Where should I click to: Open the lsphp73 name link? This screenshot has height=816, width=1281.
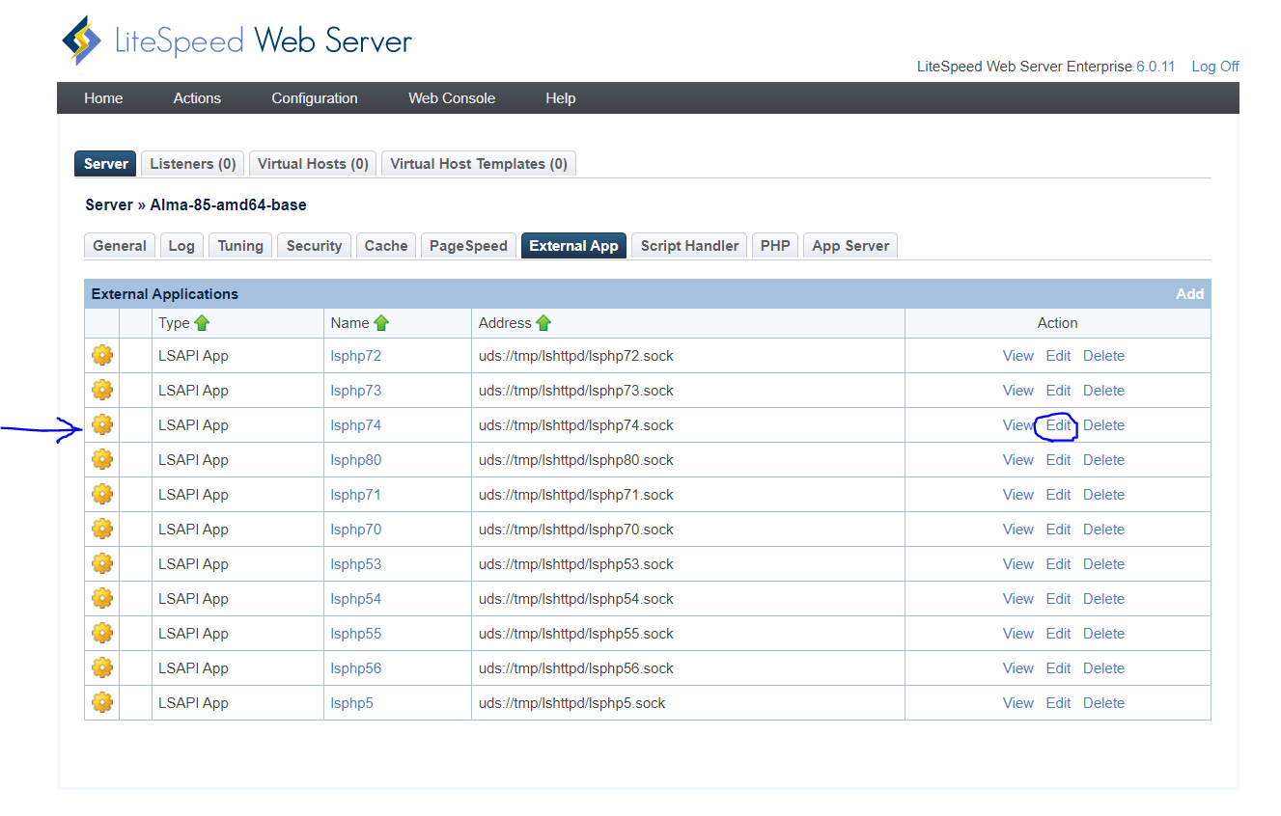point(356,391)
